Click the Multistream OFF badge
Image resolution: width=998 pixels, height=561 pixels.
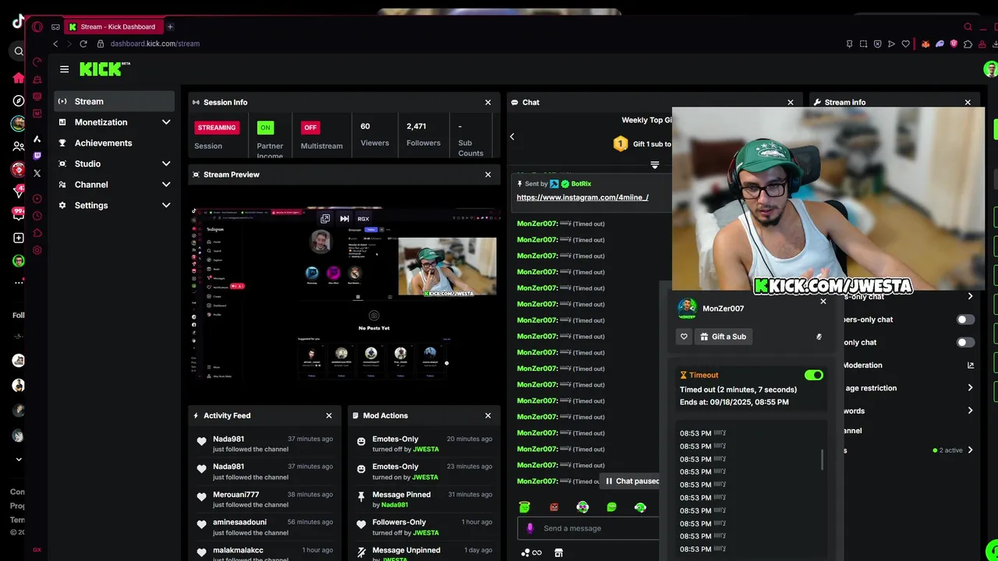point(310,128)
